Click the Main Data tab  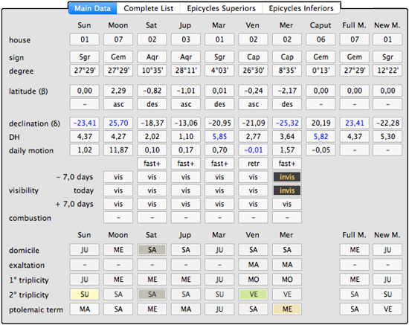pos(93,8)
